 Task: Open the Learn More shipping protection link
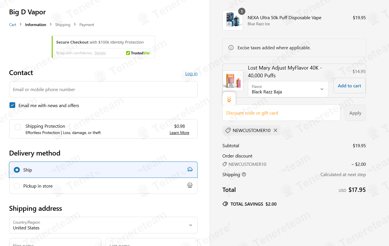coord(179,133)
